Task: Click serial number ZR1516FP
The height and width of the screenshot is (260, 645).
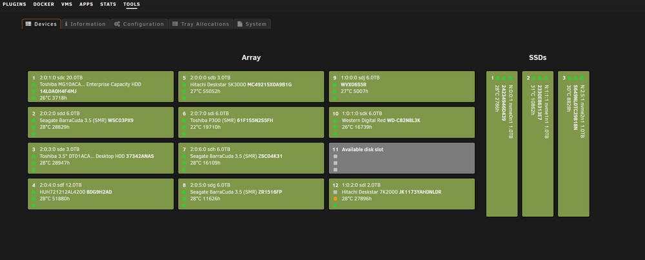Action: click(270, 192)
